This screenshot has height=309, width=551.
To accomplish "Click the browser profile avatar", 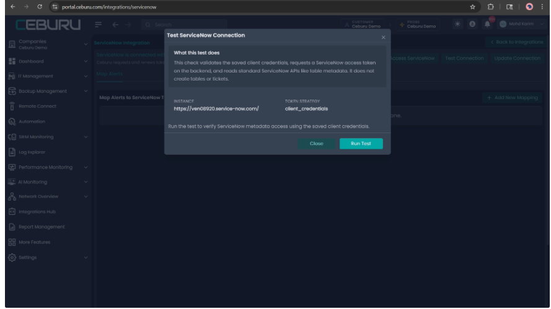I will tap(529, 7).
